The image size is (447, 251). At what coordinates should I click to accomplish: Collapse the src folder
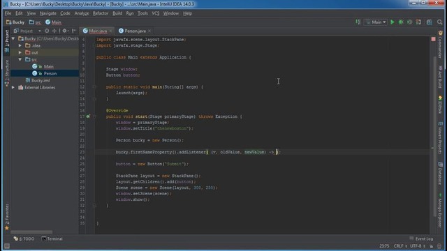point(20,59)
